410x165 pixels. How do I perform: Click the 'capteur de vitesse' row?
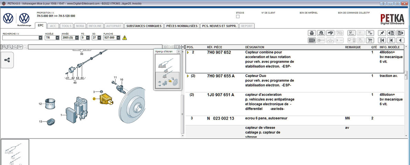(295, 132)
